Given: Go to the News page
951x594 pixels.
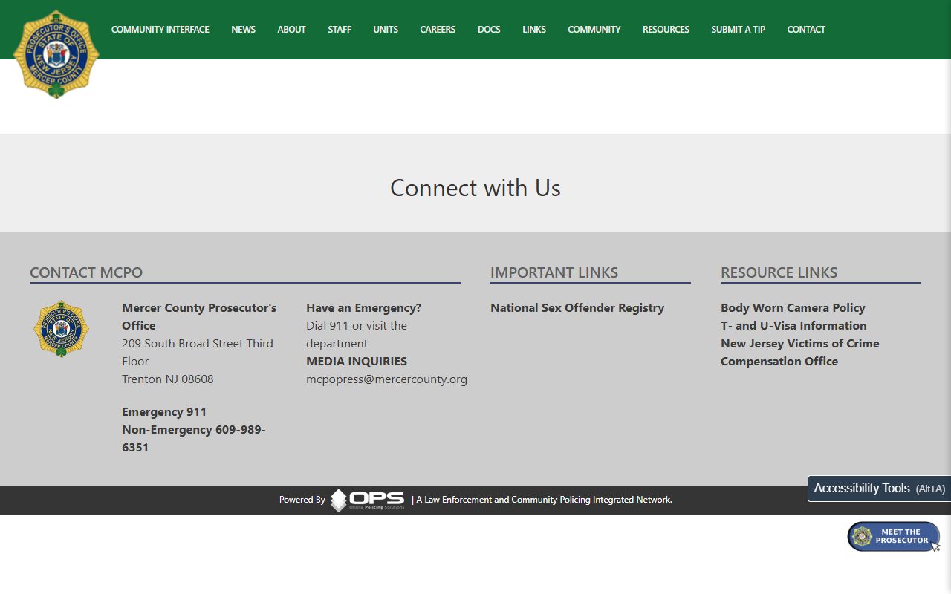Looking at the screenshot, I should coord(243,30).
